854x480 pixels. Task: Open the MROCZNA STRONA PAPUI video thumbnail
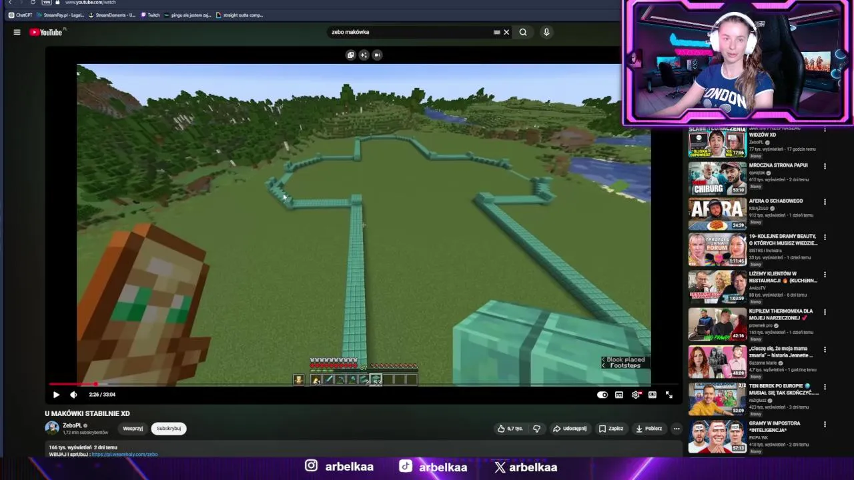(717, 177)
